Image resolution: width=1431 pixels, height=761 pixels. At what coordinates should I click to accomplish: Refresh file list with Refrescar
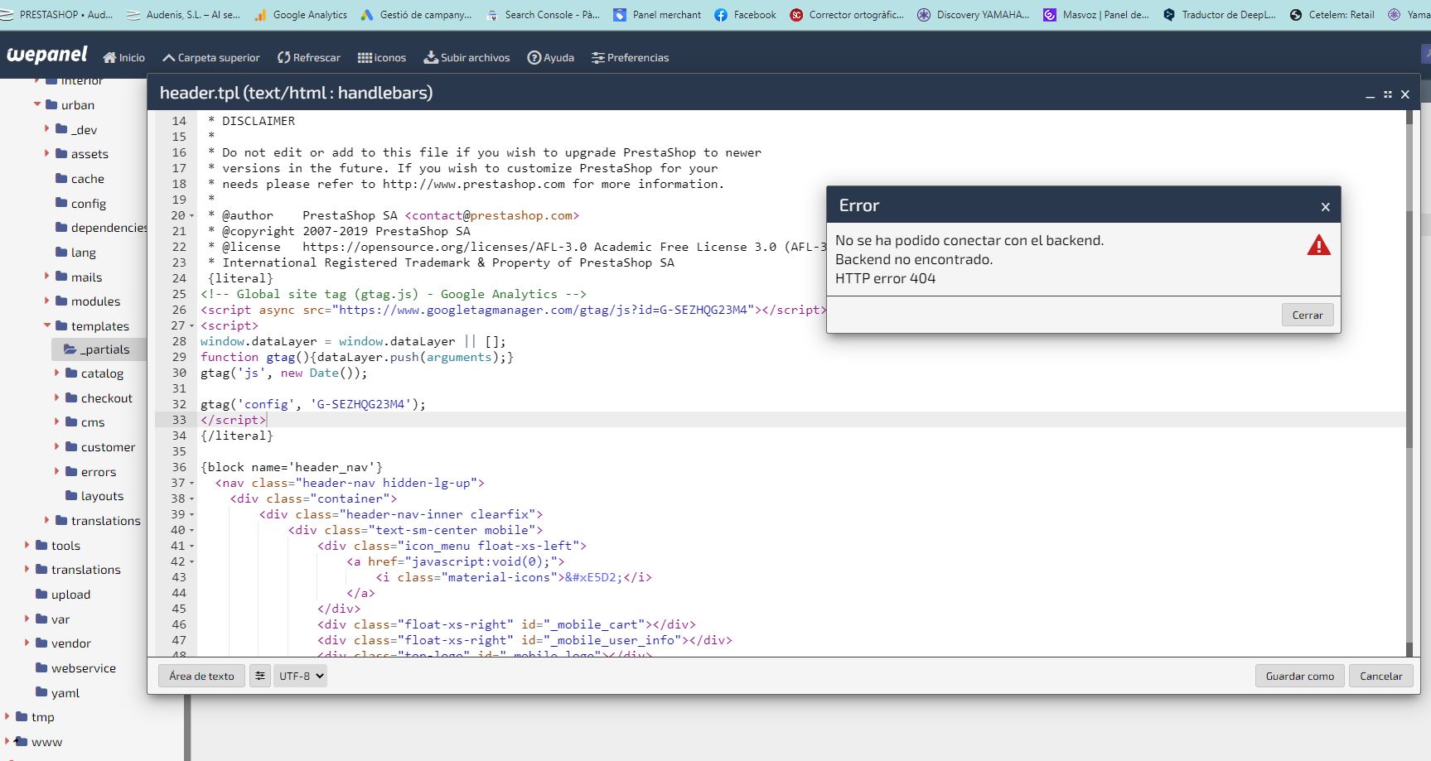pos(308,57)
